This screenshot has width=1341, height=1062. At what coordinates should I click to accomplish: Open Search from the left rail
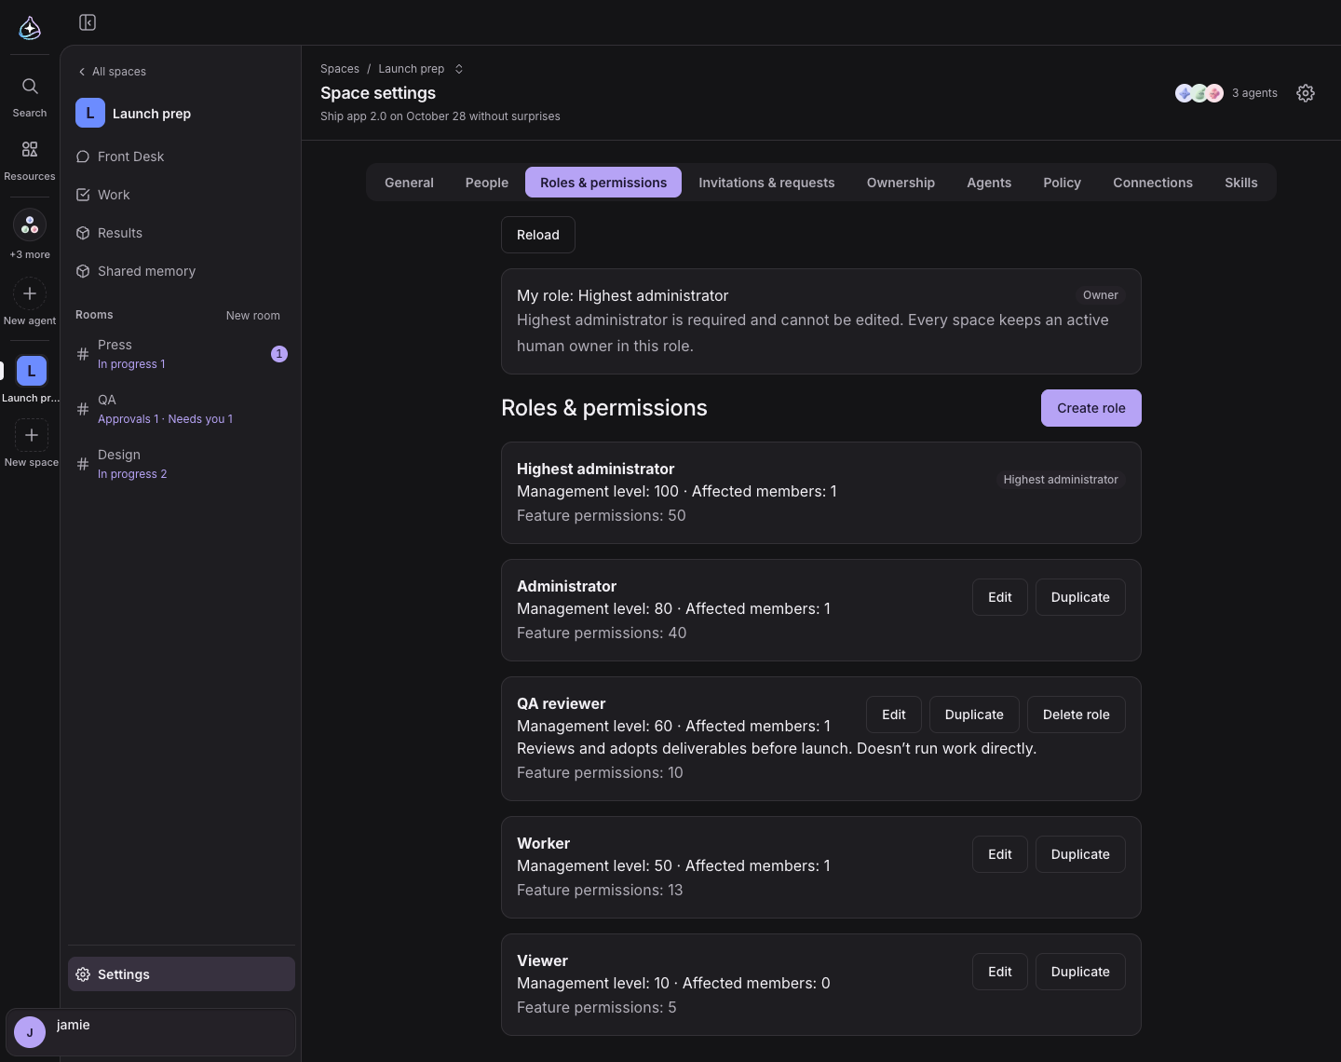tap(30, 97)
